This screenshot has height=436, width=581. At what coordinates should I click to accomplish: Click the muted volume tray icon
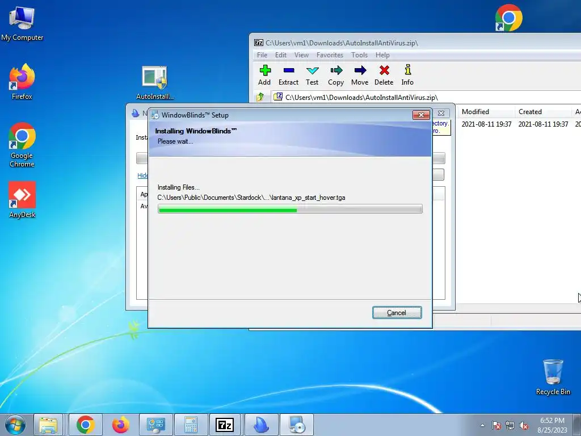524,425
